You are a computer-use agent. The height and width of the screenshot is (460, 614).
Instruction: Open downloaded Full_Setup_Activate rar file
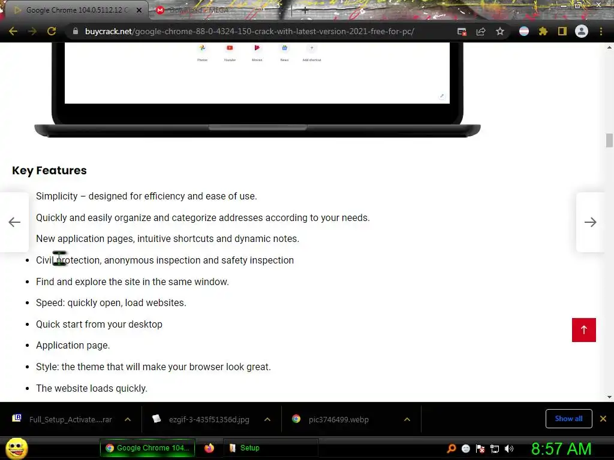coord(71,419)
